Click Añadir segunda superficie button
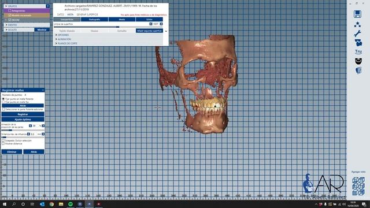The width and height of the screenshot is (370, 208). pos(149,31)
